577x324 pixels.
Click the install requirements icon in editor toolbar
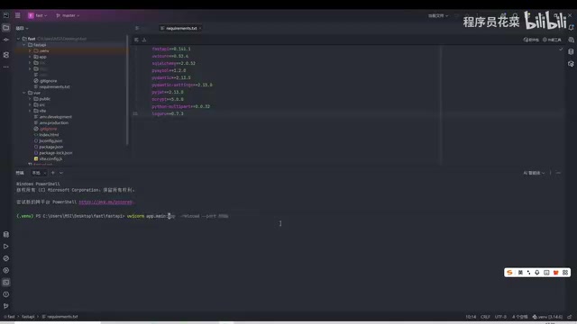click(x=136, y=40)
